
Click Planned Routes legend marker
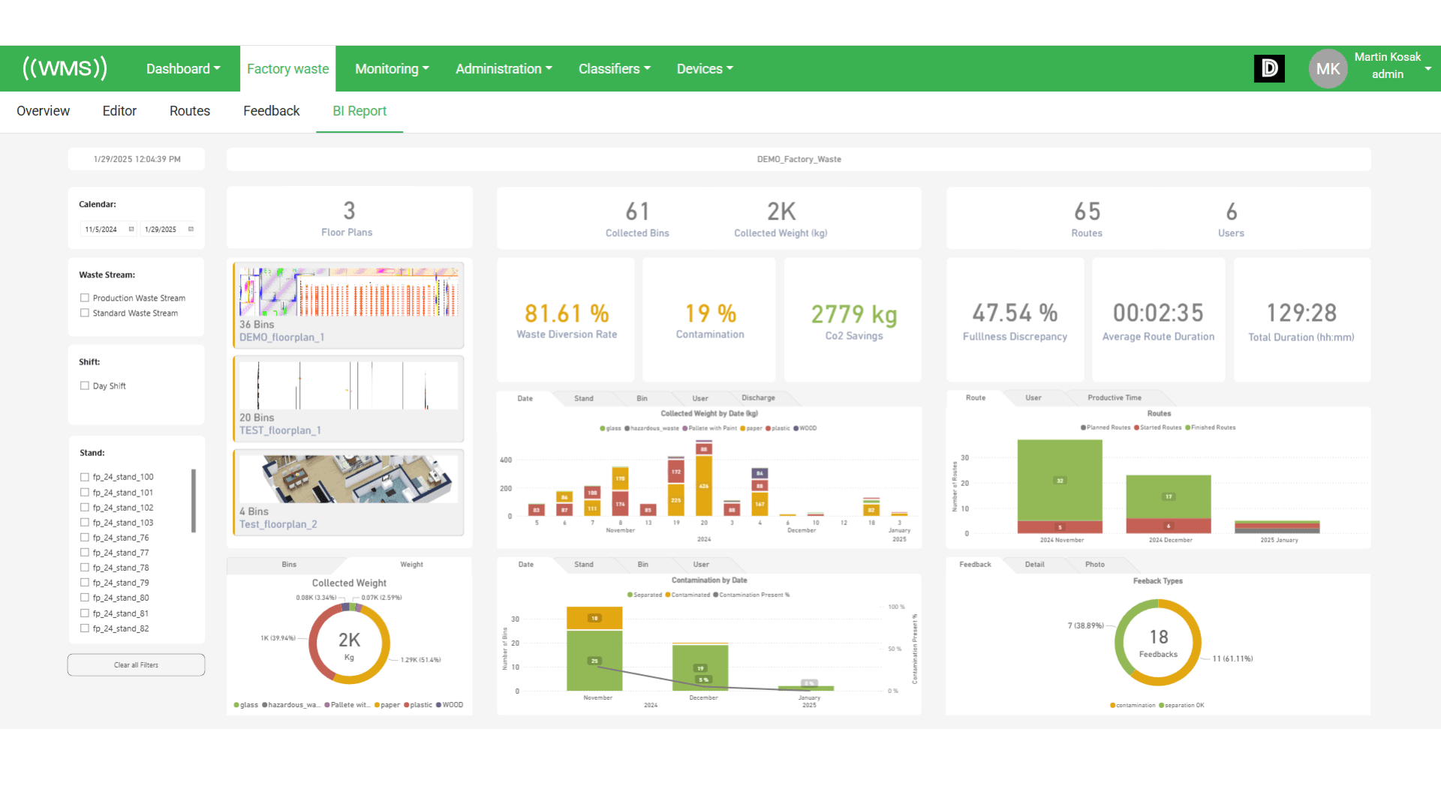[x=1083, y=427]
